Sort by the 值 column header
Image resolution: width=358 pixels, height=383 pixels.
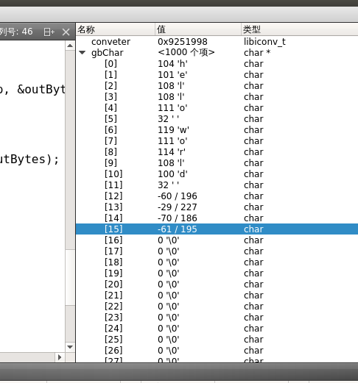[x=198, y=29]
